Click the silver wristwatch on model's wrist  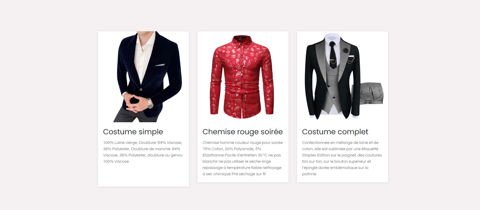150,103
